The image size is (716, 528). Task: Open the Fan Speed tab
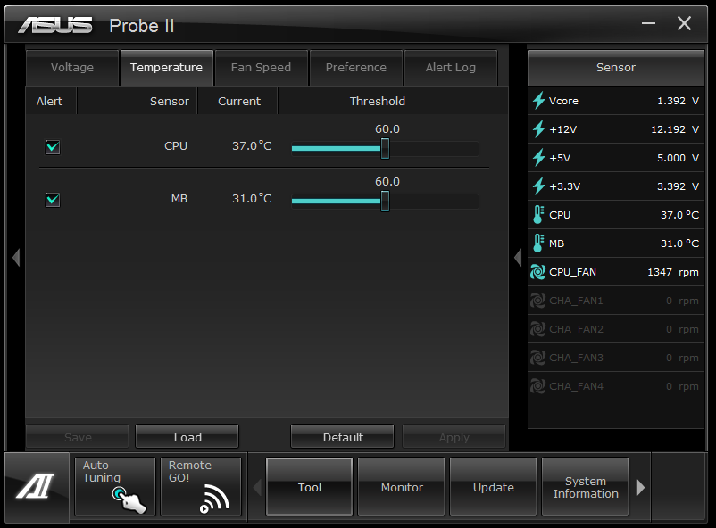(261, 68)
